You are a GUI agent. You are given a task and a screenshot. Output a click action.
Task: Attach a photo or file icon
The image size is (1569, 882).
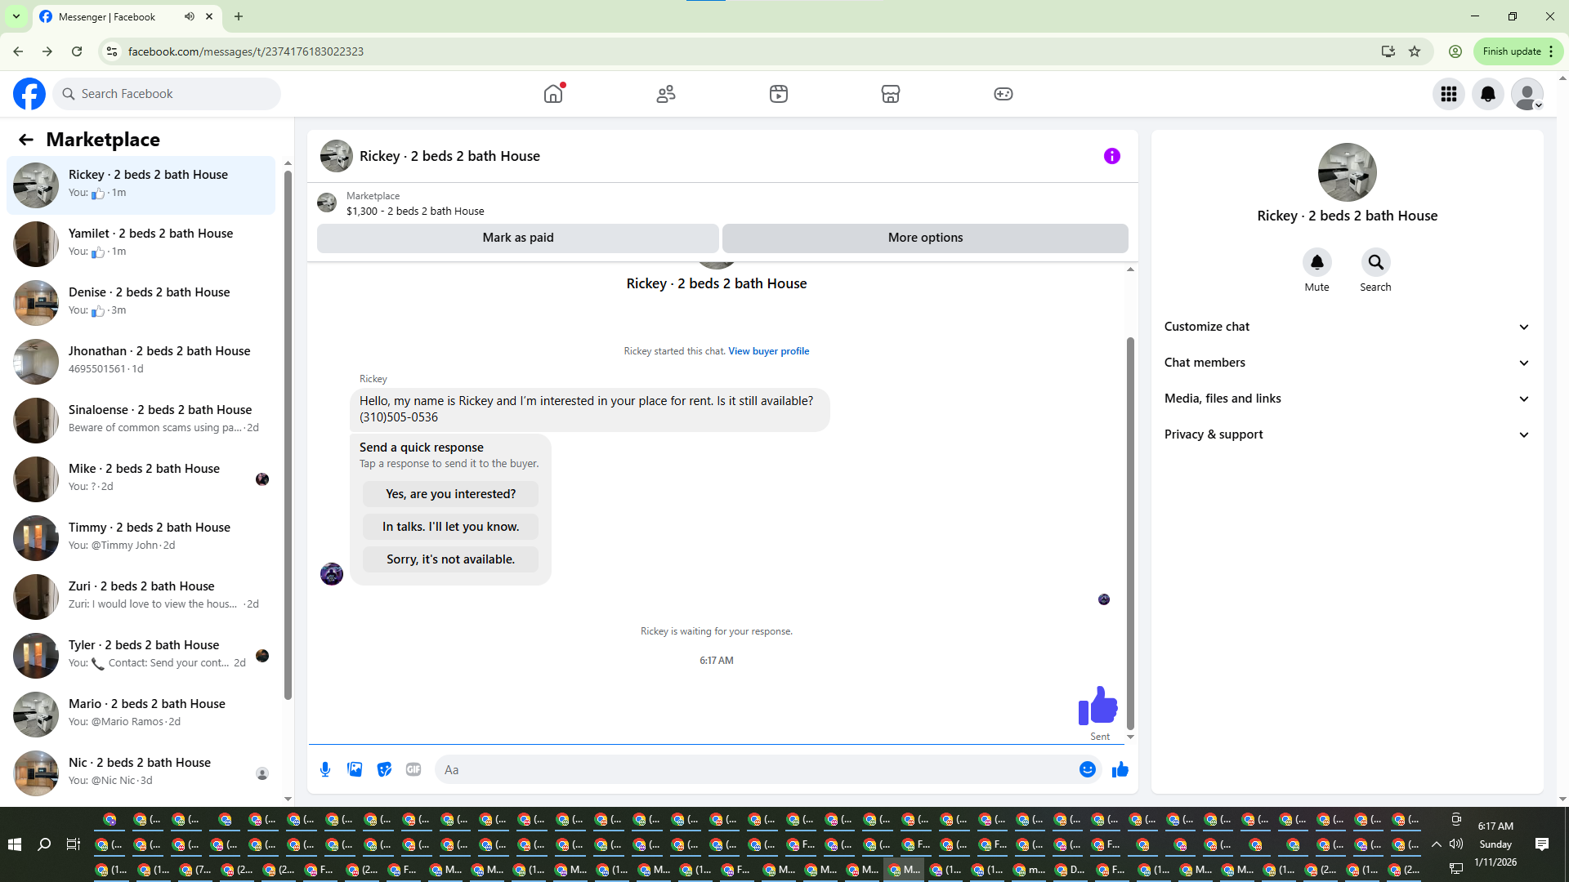pyautogui.click(x=355, y=769)
